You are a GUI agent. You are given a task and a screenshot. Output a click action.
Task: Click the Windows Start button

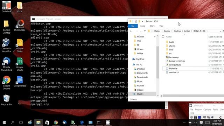coord(4,122)
